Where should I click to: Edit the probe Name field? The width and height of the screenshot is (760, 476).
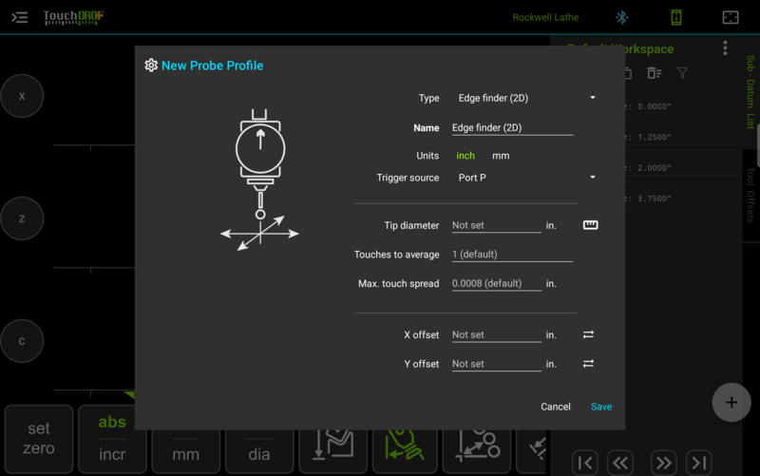point(512,128)
